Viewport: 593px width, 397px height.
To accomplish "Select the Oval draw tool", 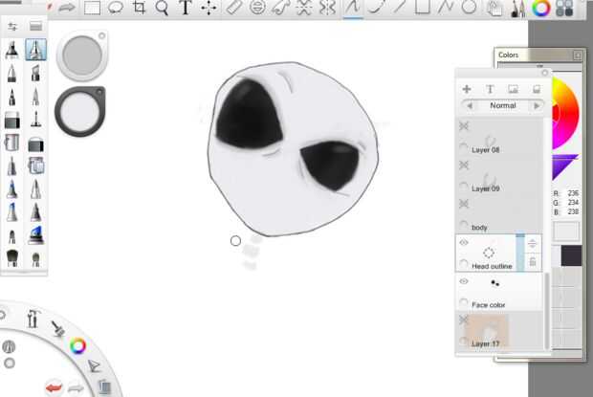I will 469,7.
